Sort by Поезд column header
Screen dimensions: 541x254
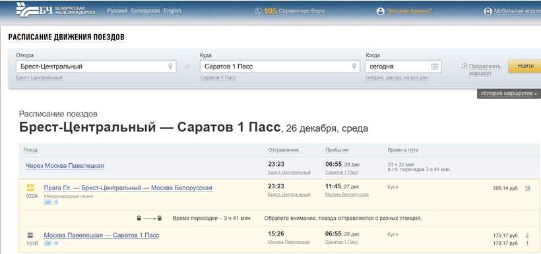30,150
